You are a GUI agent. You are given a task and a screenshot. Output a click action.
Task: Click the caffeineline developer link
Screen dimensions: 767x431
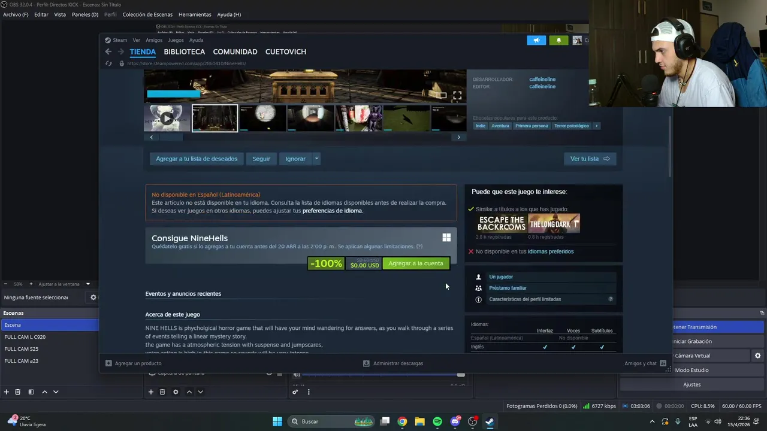[542, 79]
